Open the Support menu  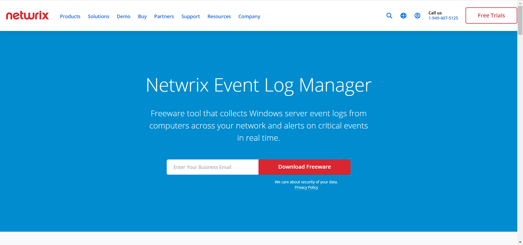tap(191, 17)
